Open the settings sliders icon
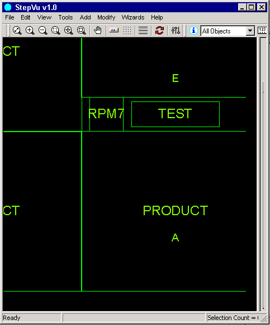270x325 pixels. (x=176, y=31)
